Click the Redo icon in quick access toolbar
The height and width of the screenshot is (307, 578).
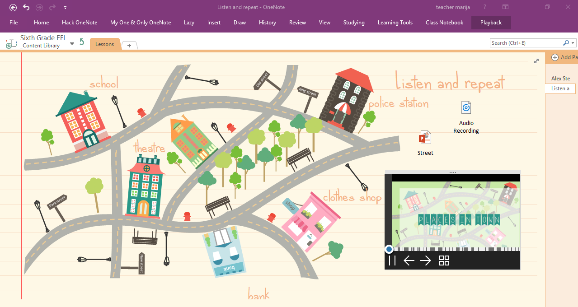click(52, 7)
